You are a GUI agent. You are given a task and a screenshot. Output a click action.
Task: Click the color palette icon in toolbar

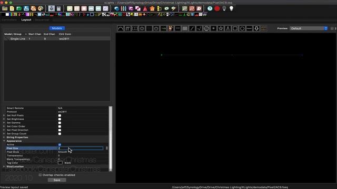tap(41, 8)
